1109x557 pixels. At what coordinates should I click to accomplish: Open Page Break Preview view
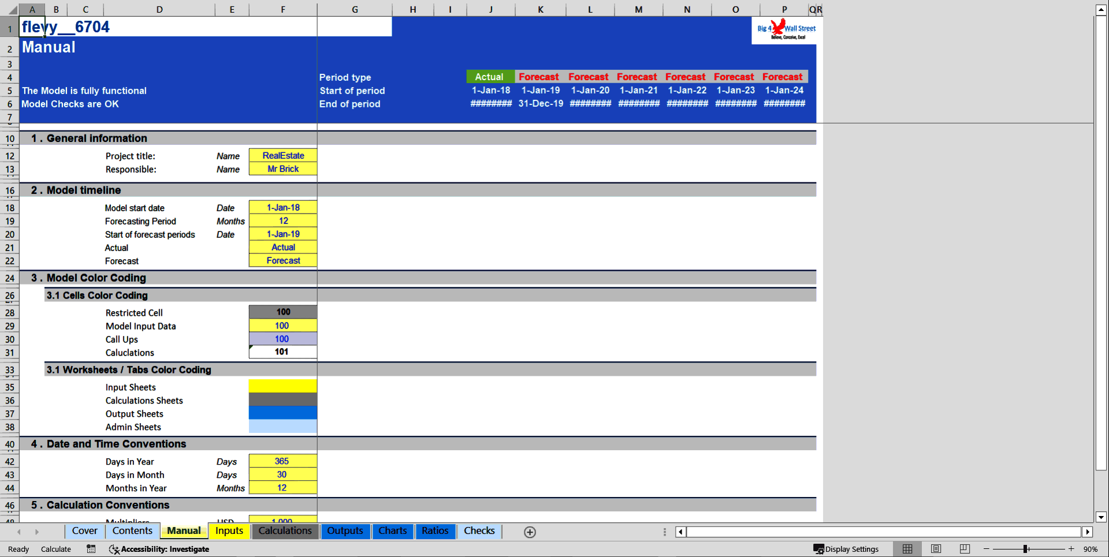click(964, 548)
